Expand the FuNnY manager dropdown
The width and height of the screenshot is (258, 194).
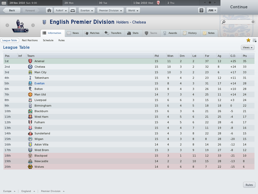[x=61, y=11]
